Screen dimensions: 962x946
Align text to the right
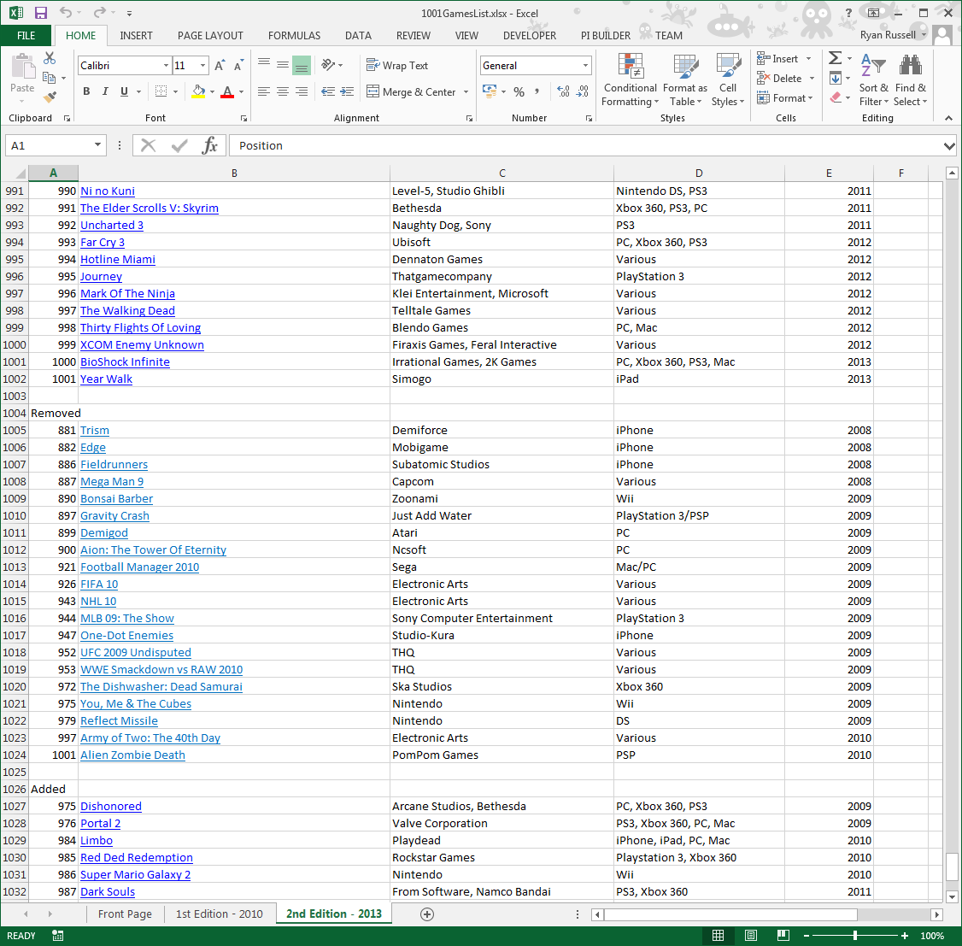tap(302, 91)
